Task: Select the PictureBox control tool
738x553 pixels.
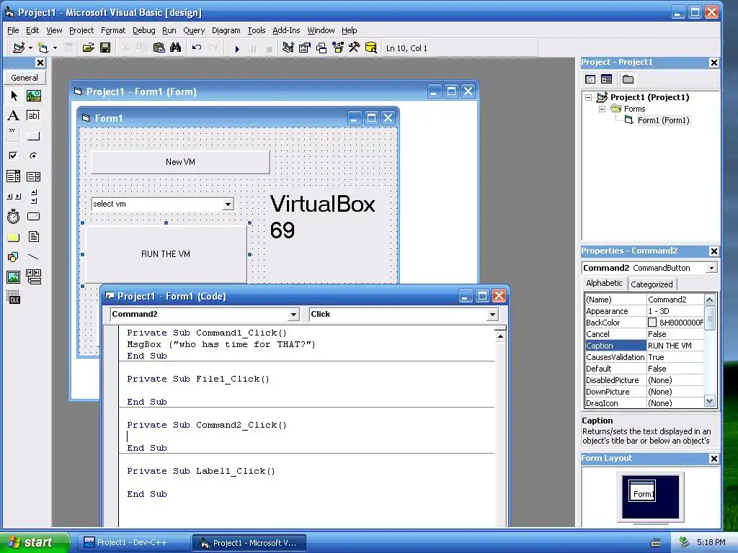Action: 33,96
